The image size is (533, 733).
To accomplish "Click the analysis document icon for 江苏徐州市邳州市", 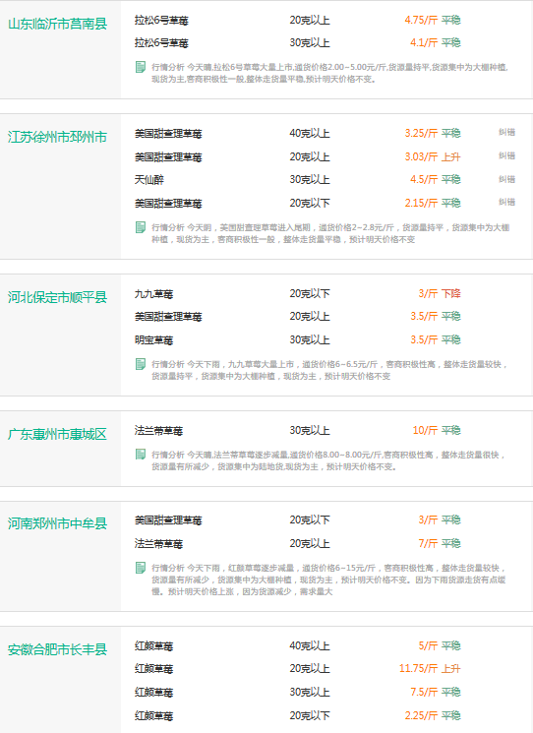I will click(141, 227).
